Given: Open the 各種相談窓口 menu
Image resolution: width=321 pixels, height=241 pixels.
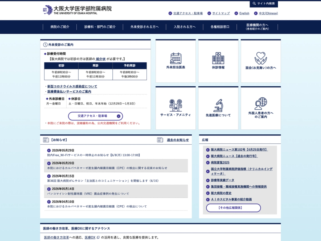Looking at the screenshot, I should coord(220,27).
